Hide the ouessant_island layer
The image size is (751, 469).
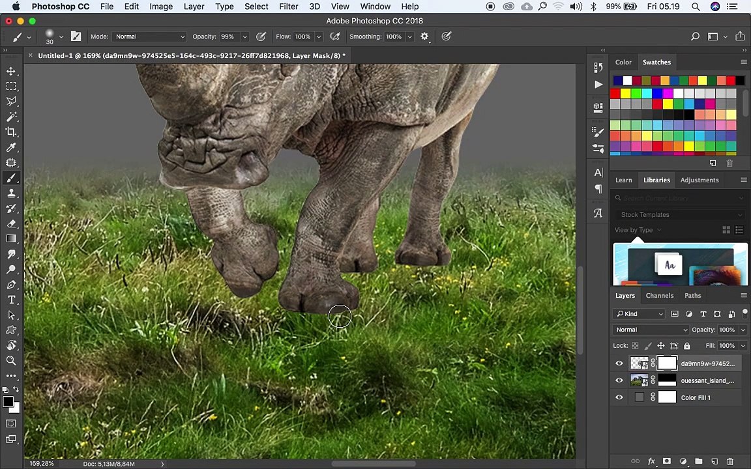coord(619,380)
